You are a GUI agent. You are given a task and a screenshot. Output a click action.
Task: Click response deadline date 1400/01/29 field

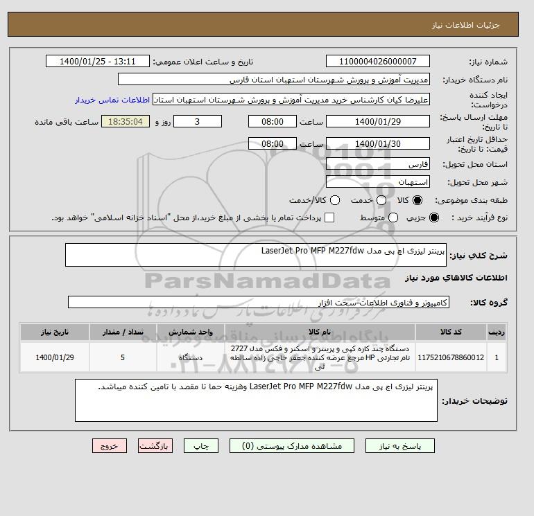click(378, 121)
